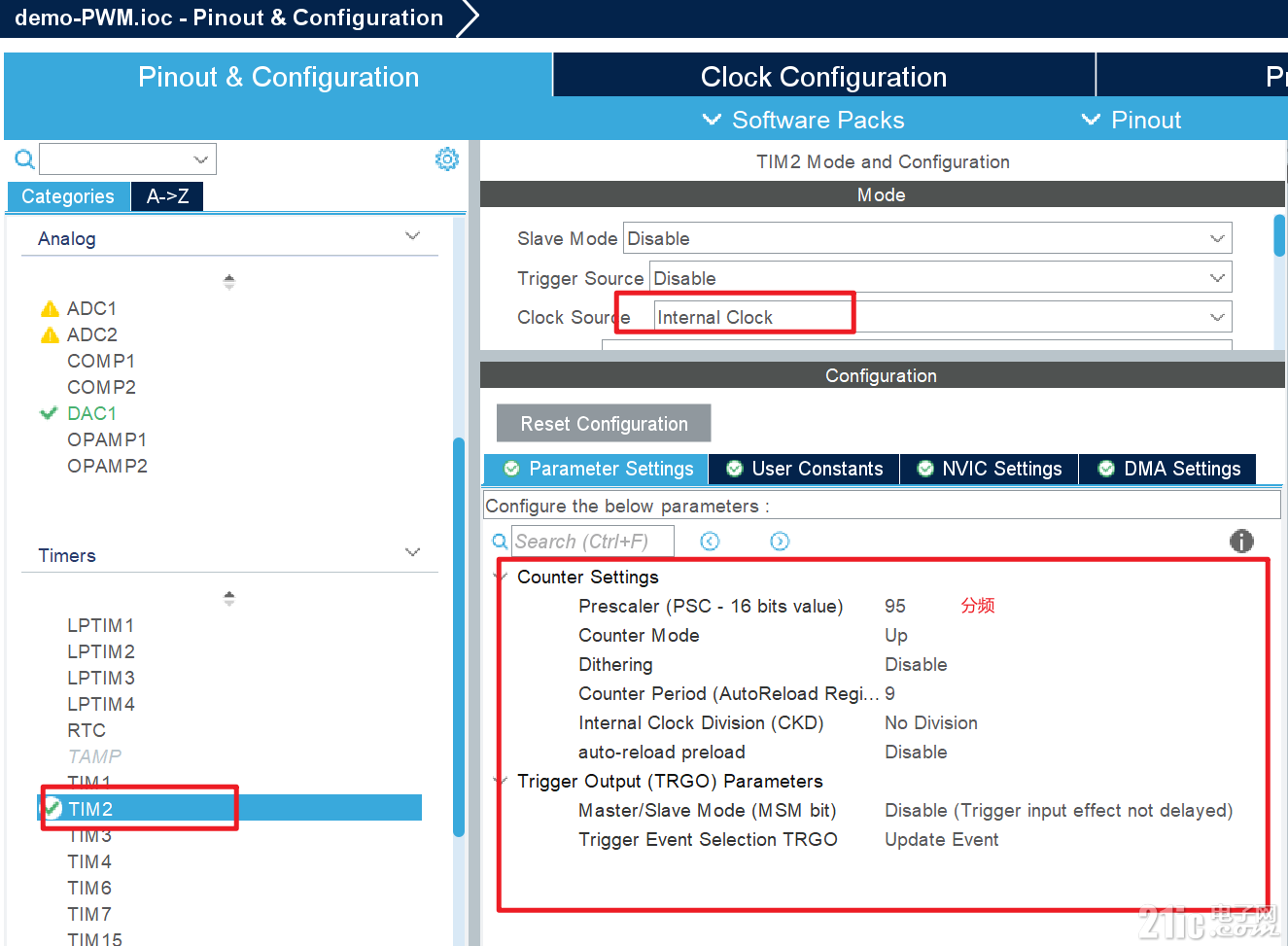Switch to Clock Configuration tab
Image resolution: width=1288 pixels, height=946 pixels.
coord(824,77)
